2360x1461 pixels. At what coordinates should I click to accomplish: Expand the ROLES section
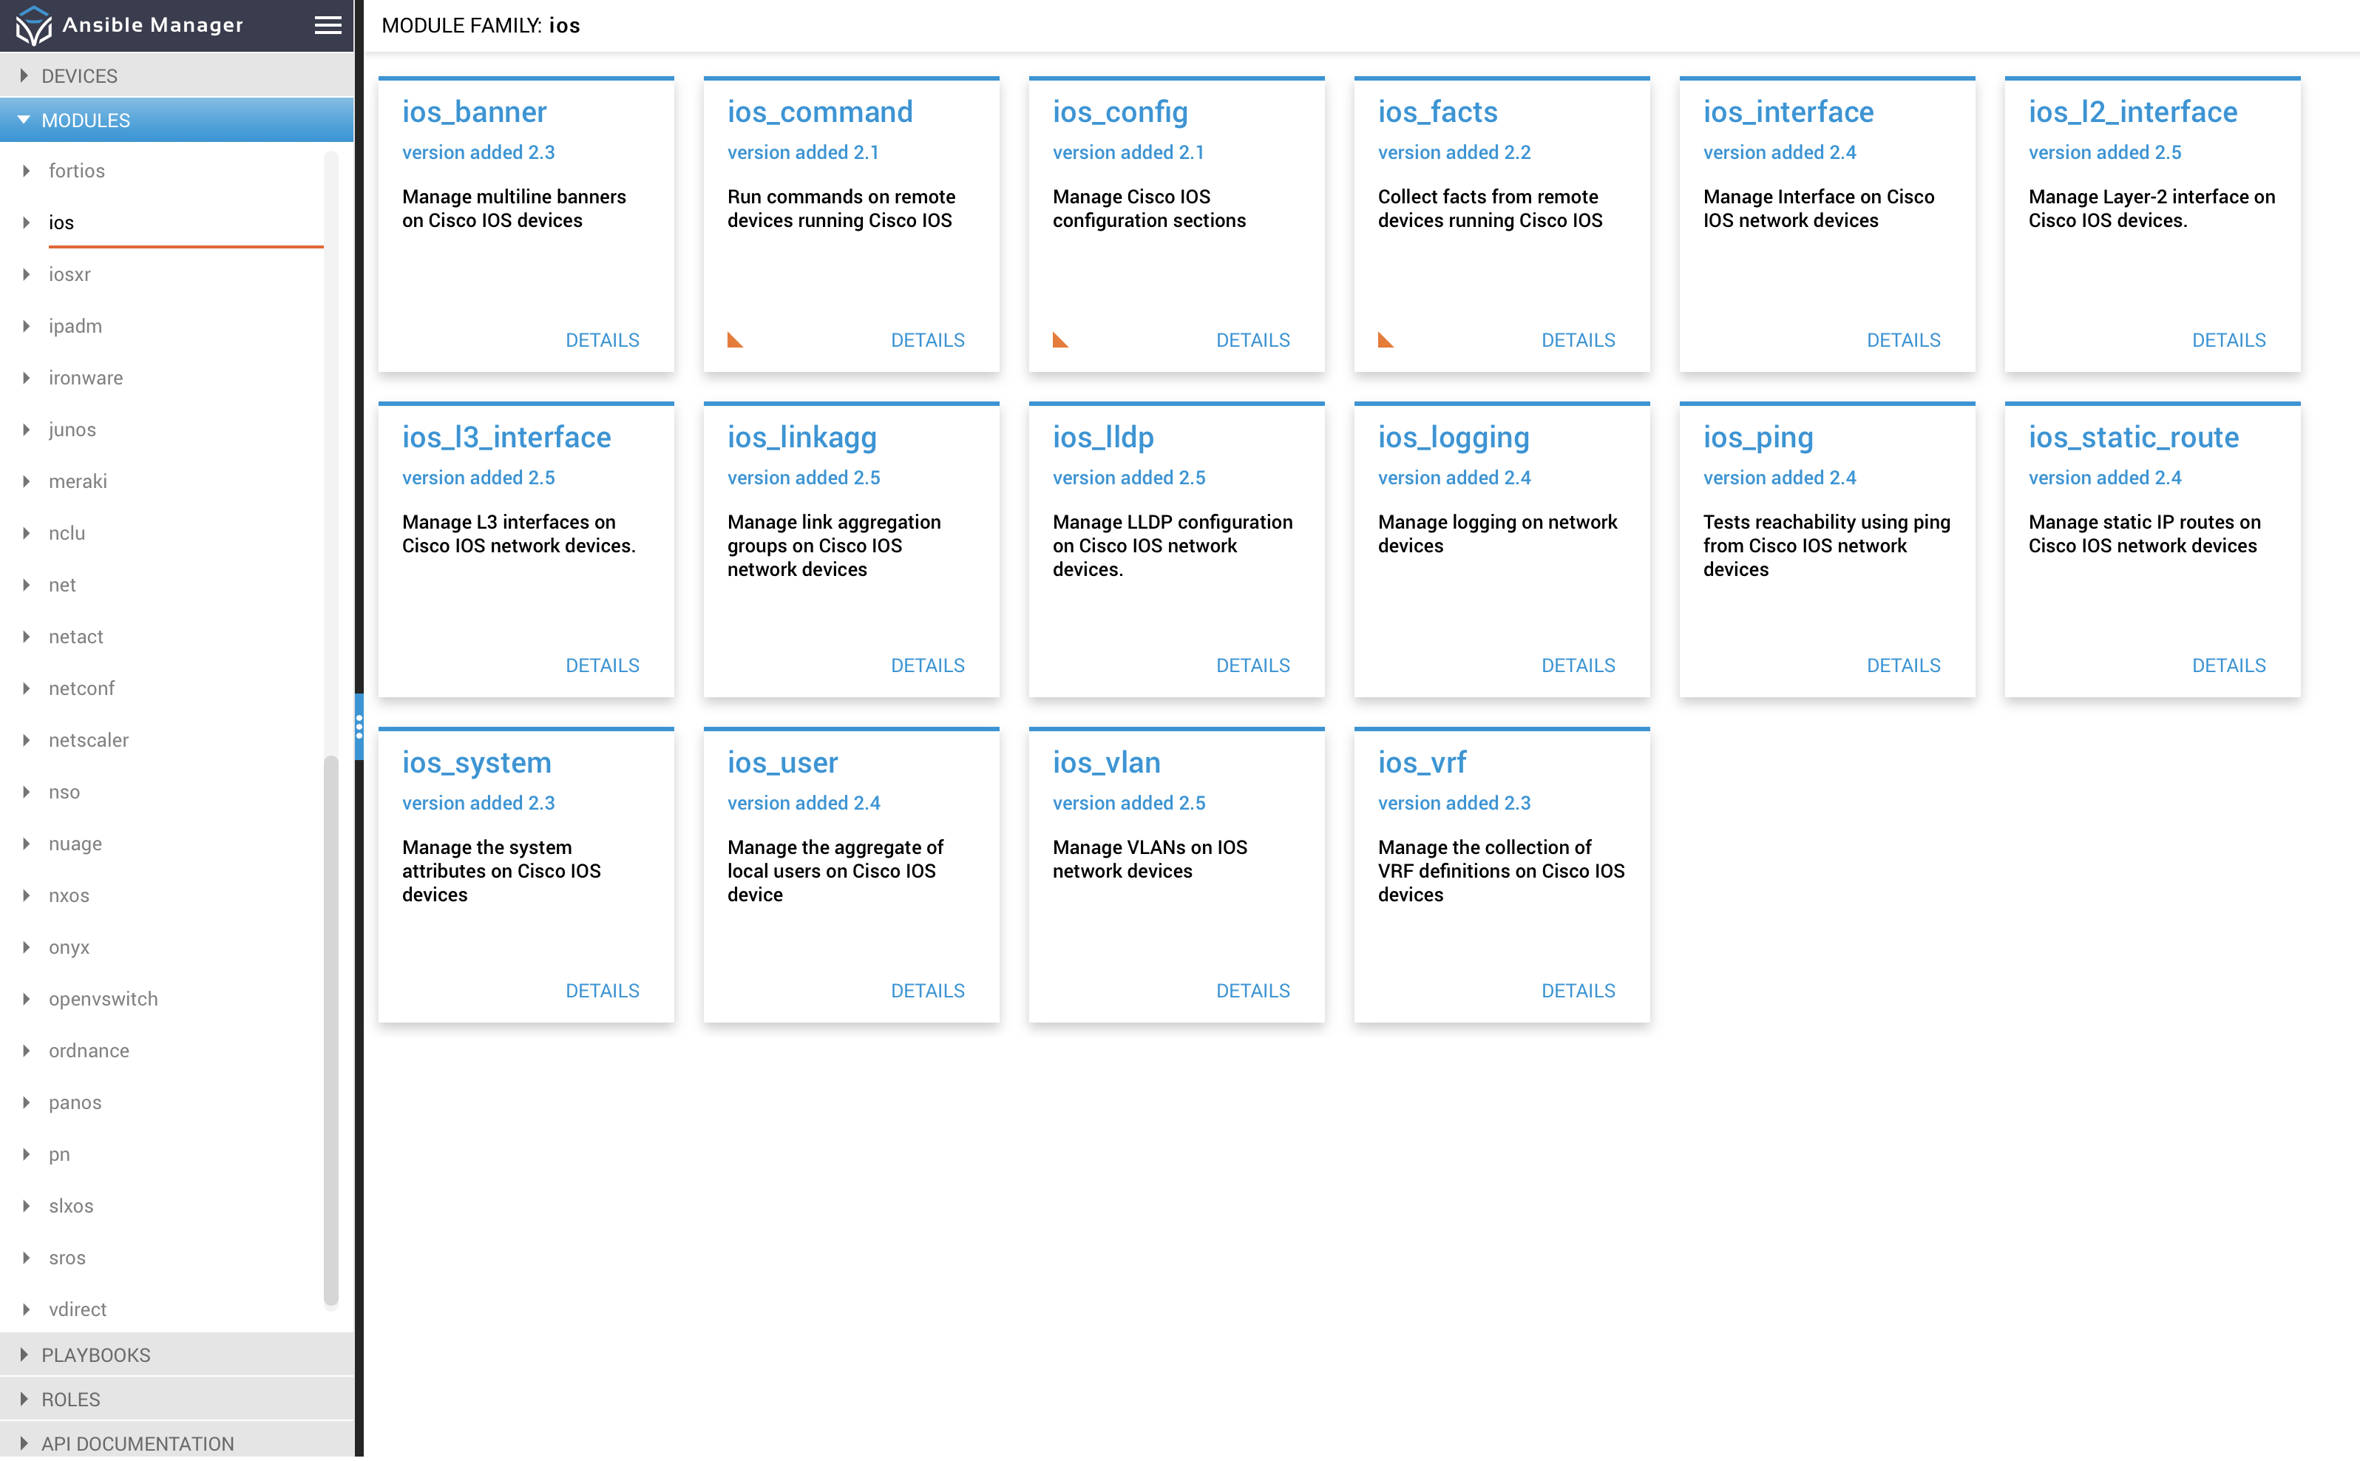70,1398
